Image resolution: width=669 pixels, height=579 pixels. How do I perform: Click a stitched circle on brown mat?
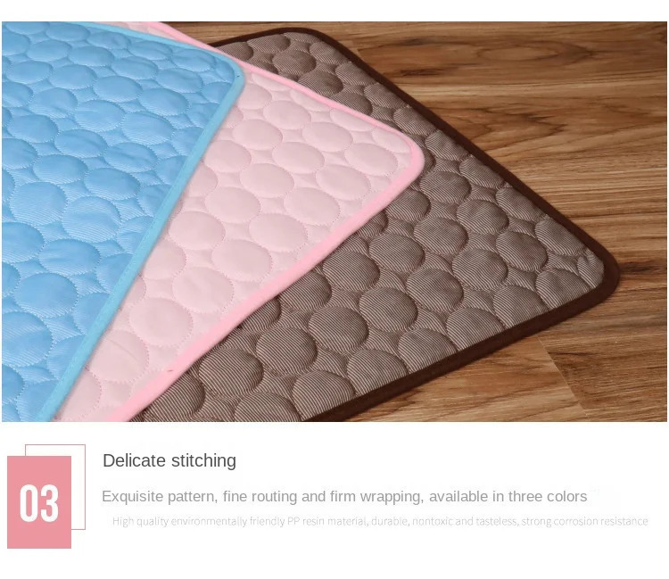[x=387, y=308]
